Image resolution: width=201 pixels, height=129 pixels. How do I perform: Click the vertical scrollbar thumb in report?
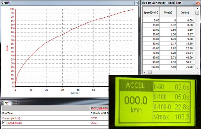pyautogui.click(x=197, y=13)
